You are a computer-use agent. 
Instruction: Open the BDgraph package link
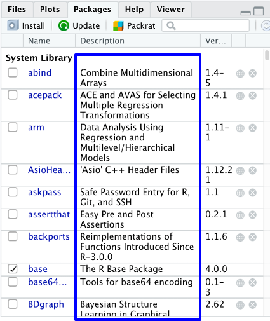click(x=46, y=304)
